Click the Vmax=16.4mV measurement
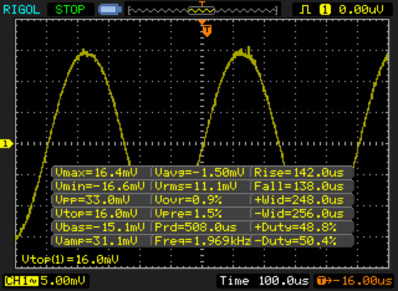The image size is (398, 291). tap(96, 172)
